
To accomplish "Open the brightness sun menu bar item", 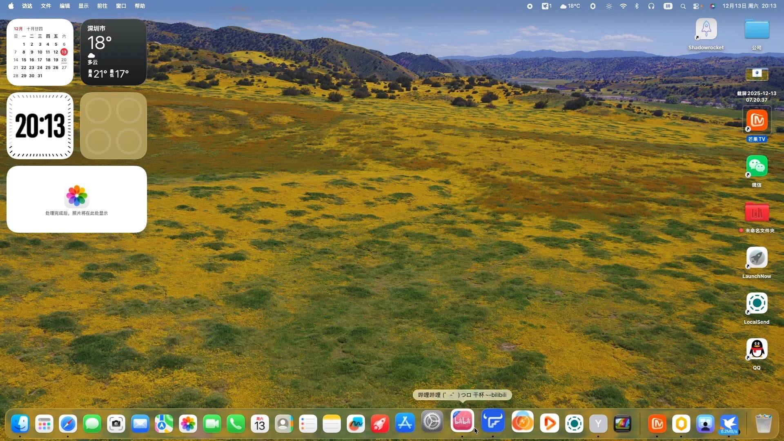I will click(609, 6).
